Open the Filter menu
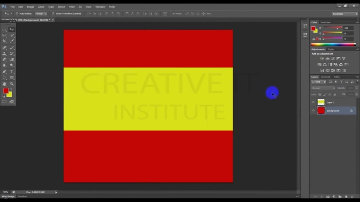This screenshot has width=360, height=202. (72, 7)
